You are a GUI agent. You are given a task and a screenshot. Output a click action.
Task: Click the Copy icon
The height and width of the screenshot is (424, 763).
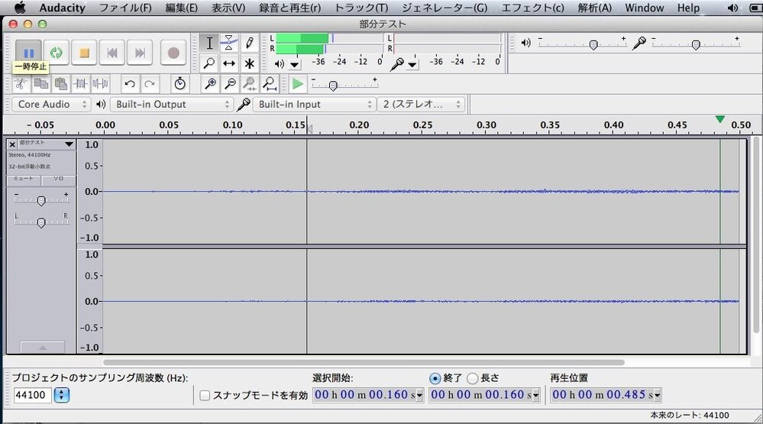tap(41, 84)
